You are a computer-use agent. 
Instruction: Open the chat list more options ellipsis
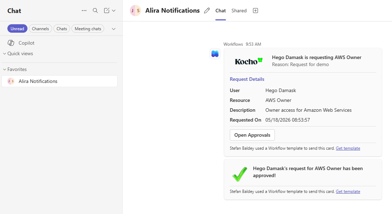pyautogui.click(x=84, y=11)
